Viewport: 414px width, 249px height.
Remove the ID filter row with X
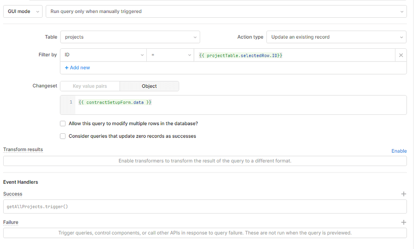(401, 55)
